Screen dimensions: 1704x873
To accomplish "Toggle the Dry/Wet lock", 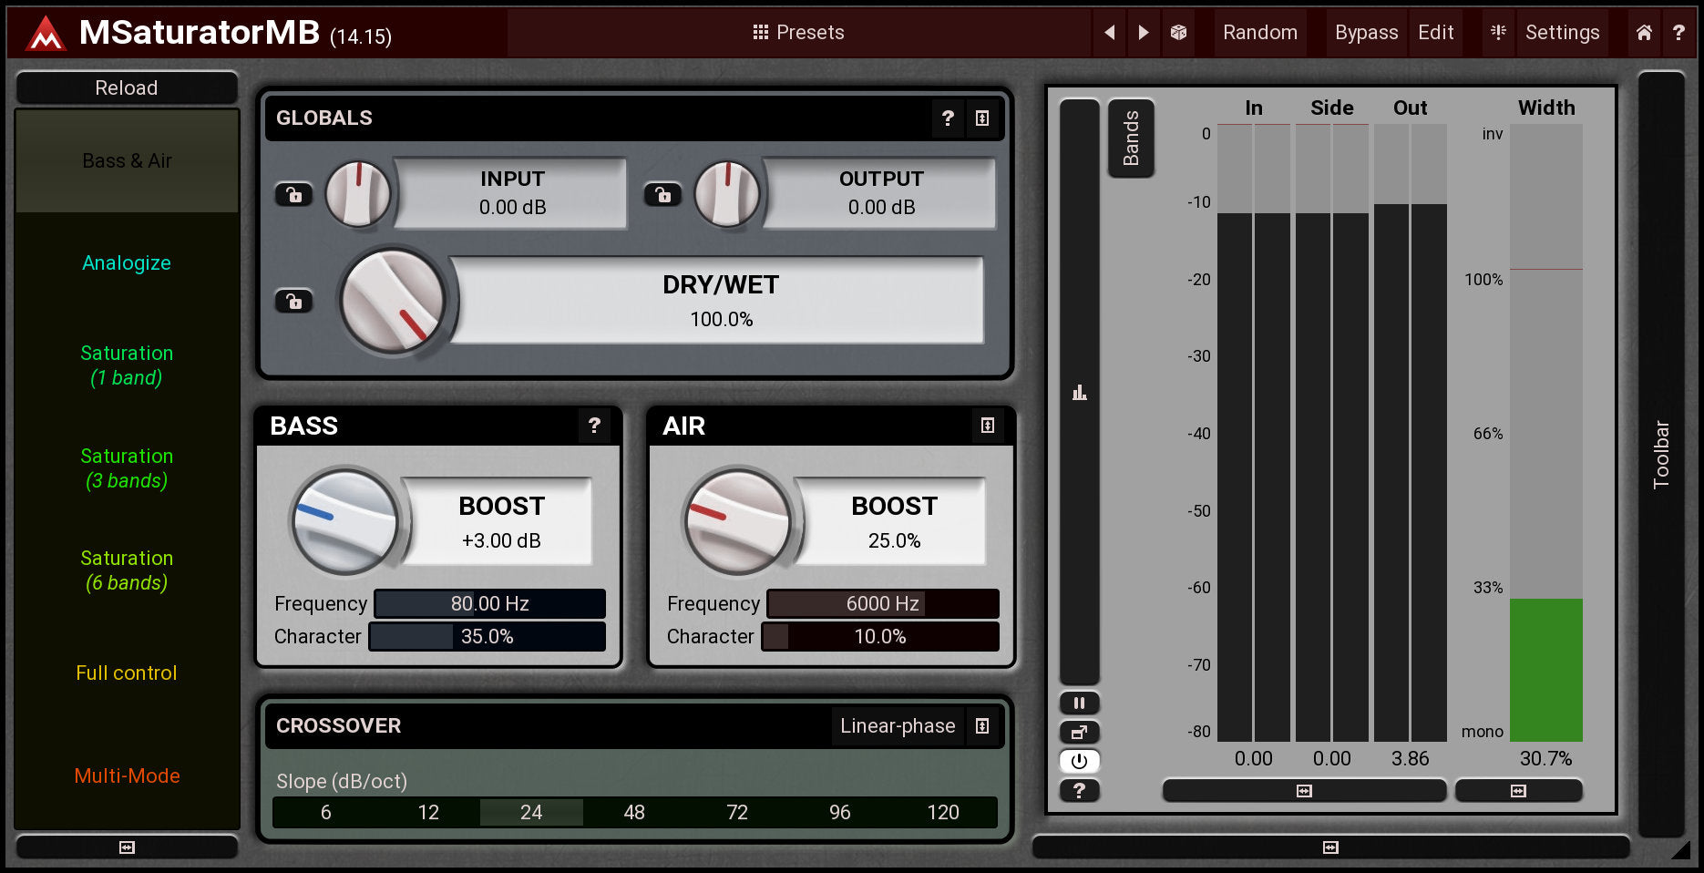I will coord(293,301).
